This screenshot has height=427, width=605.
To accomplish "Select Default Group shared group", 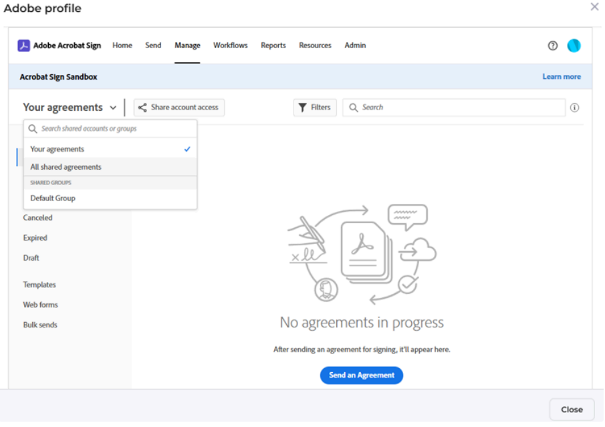I will [110, 198].
